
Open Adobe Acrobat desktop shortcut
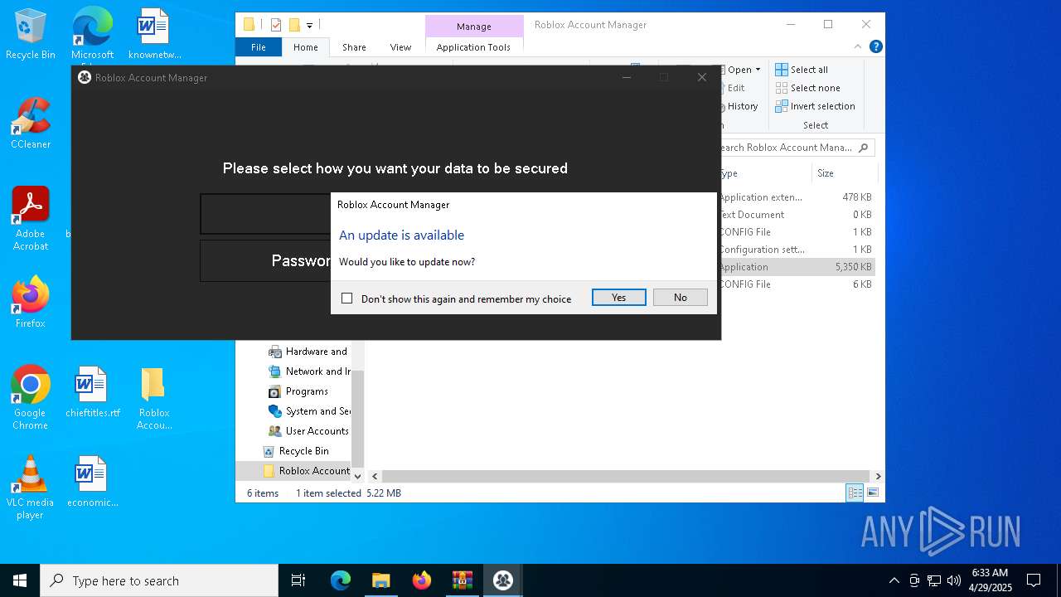tap(31, 218)
